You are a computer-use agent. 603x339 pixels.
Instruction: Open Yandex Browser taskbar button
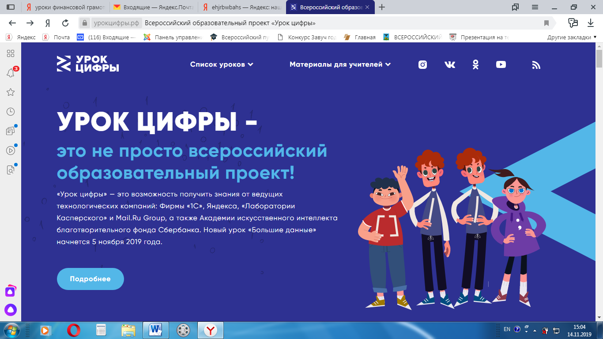(x=210, y=330)
